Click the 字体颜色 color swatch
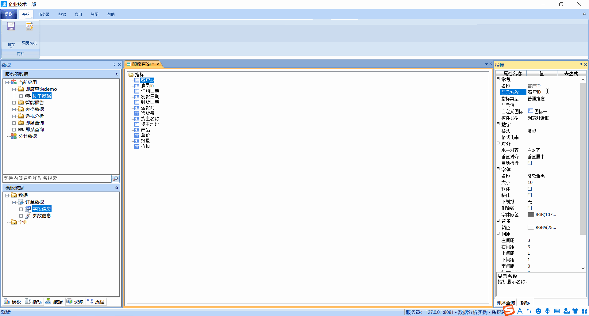 click(x=531, y=215)
